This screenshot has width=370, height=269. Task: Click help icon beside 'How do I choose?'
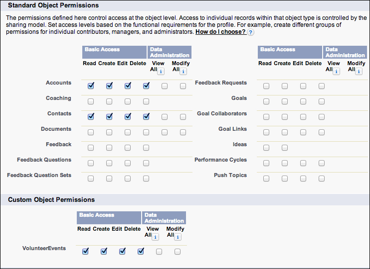pos(251,32)
